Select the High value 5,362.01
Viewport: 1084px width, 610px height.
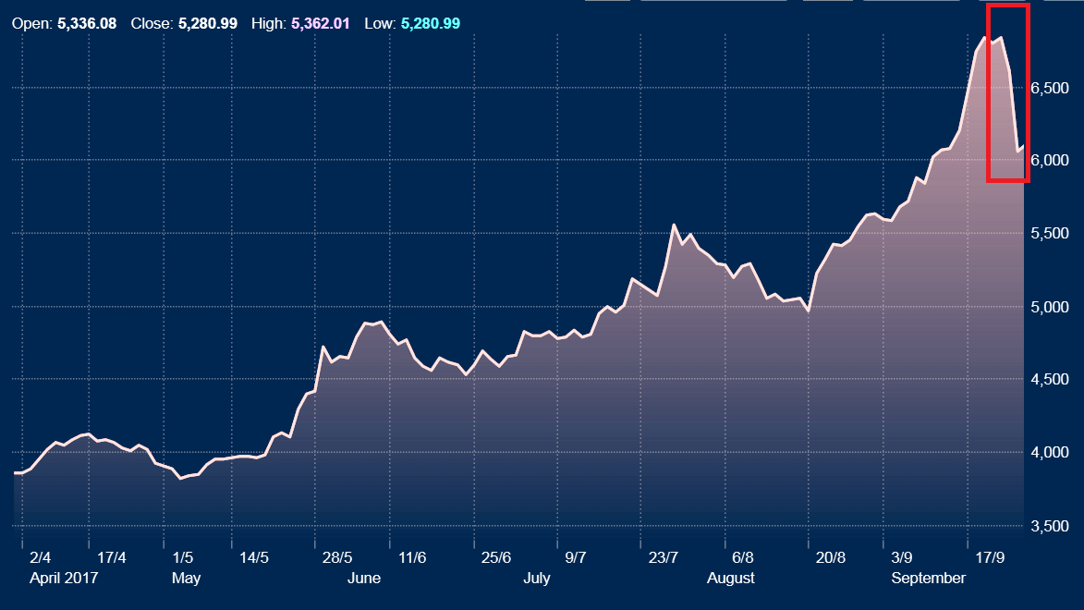pyautogui.click(x=320, y=23)
